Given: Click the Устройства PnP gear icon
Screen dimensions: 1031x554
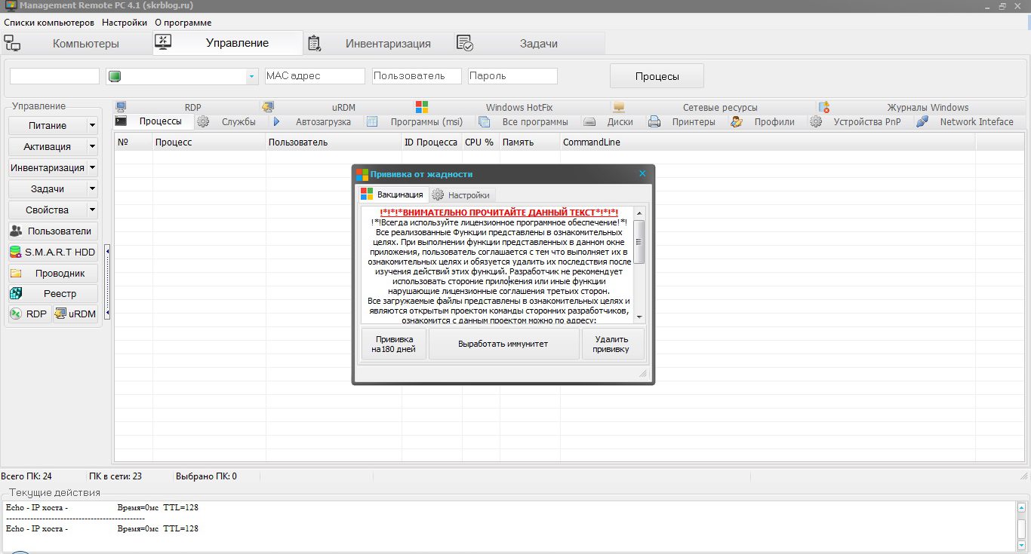Looking at the screenshot, I should [816, 121].
